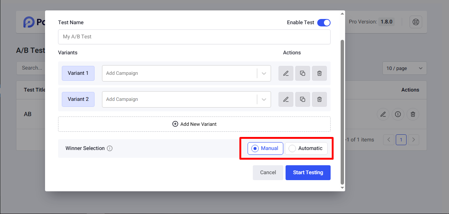Click the Test Name input field

click(x=194, y=37)
